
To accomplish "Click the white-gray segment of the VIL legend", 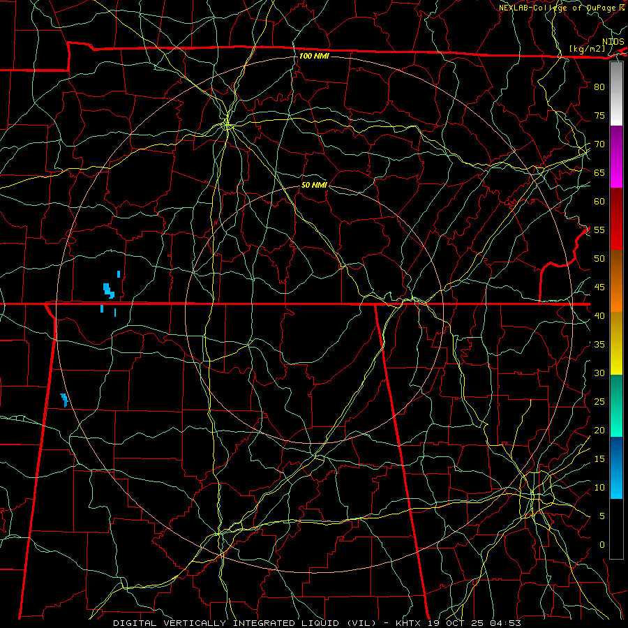I will [x=616, y=94].
